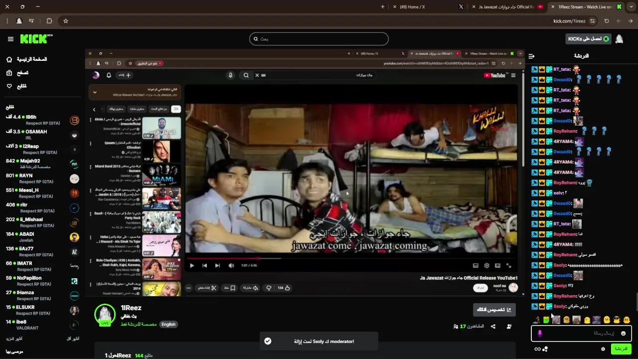The width and height of the screenshot is (638, 359).
Task: Open emoji picker in chat input
Action: pyautogui.click(x=623, y=333)
